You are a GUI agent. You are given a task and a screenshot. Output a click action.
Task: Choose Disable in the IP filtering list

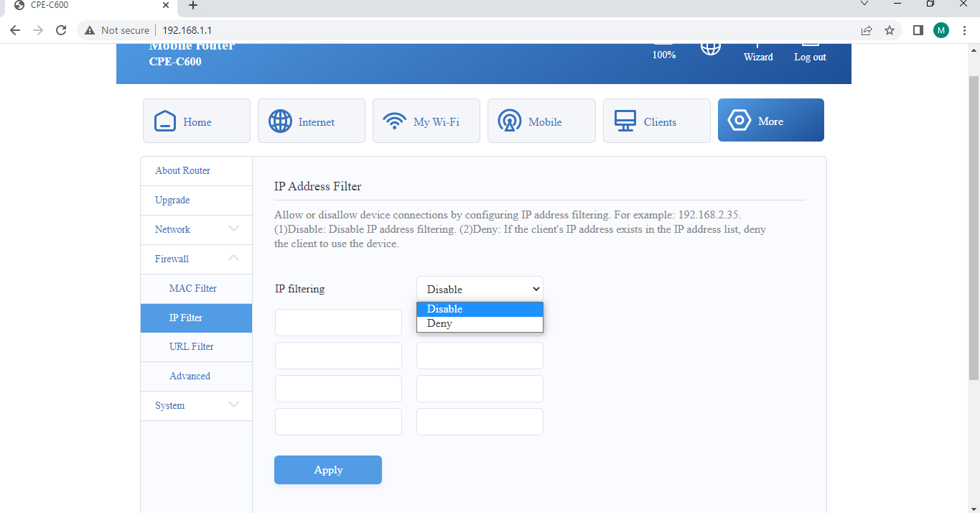(480, 309)
